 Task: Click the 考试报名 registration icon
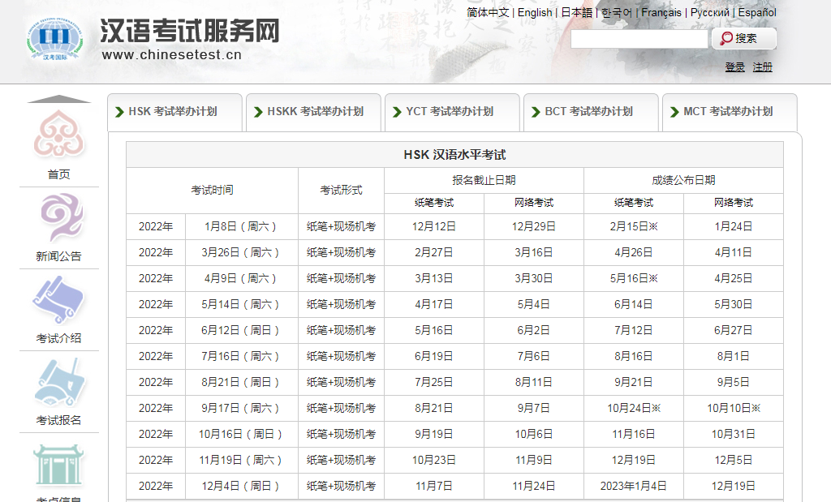point(58,382)
